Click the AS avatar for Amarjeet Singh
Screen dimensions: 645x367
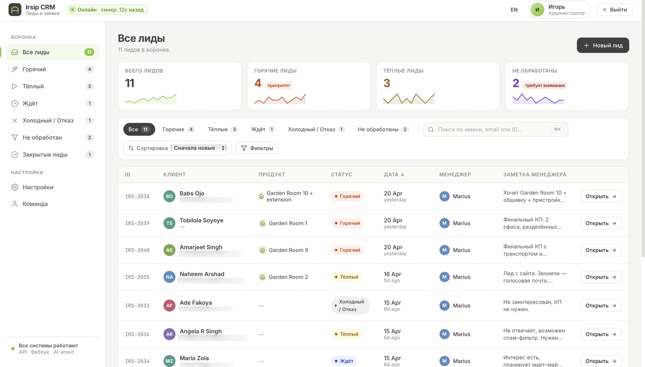[x=169, y=250]
